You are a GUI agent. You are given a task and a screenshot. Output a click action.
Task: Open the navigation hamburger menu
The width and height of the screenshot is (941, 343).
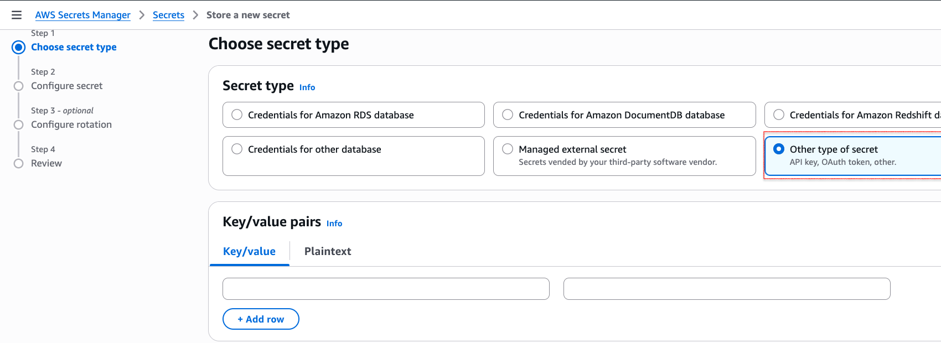(17, 15)
